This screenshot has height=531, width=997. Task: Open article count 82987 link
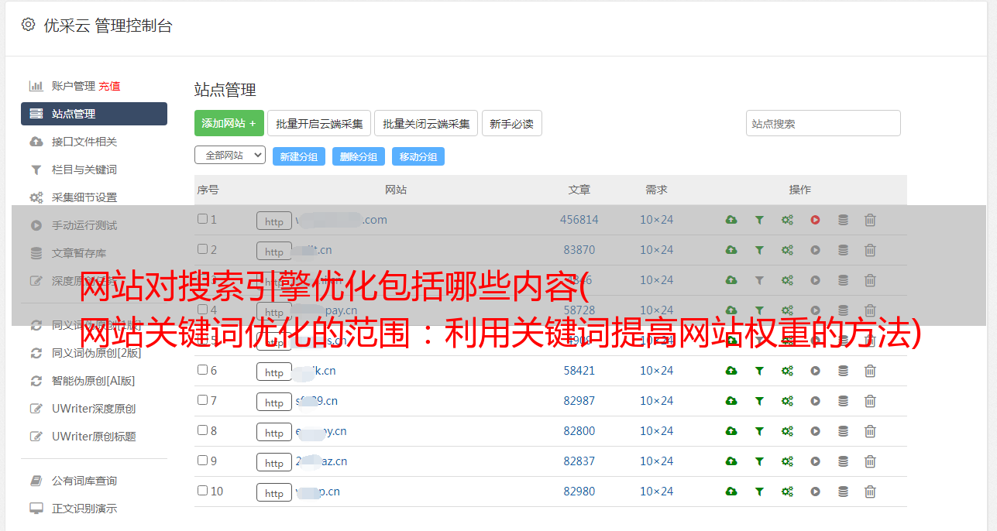(x=579, y=401)
